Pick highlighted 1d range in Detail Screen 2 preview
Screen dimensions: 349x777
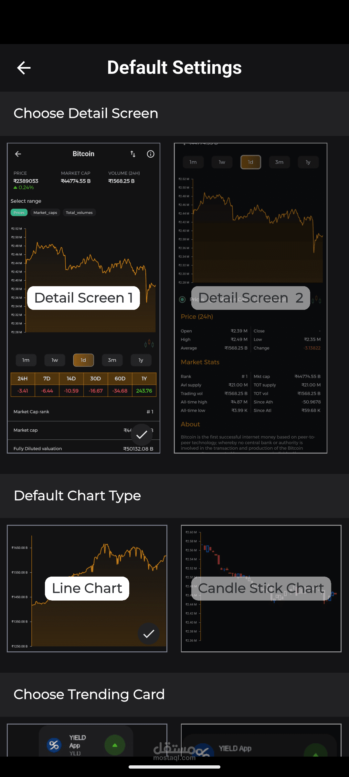pos(251,162)
